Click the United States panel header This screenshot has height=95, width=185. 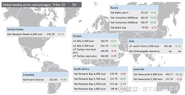[x=36, y=29]
